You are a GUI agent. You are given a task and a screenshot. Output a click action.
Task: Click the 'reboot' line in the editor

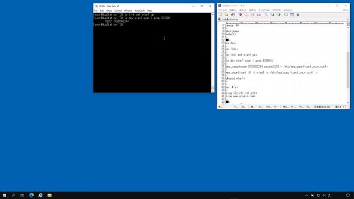point(231,34)
